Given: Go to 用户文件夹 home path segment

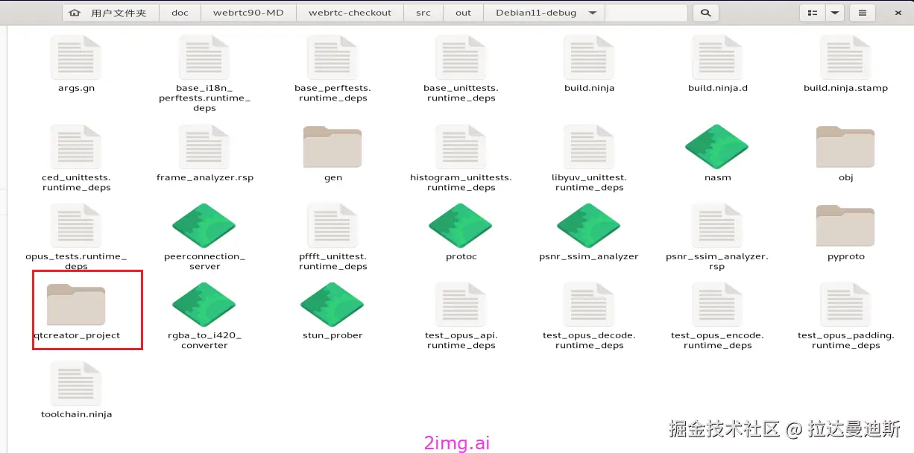Looking at the screenshot, I should (110, 13).
